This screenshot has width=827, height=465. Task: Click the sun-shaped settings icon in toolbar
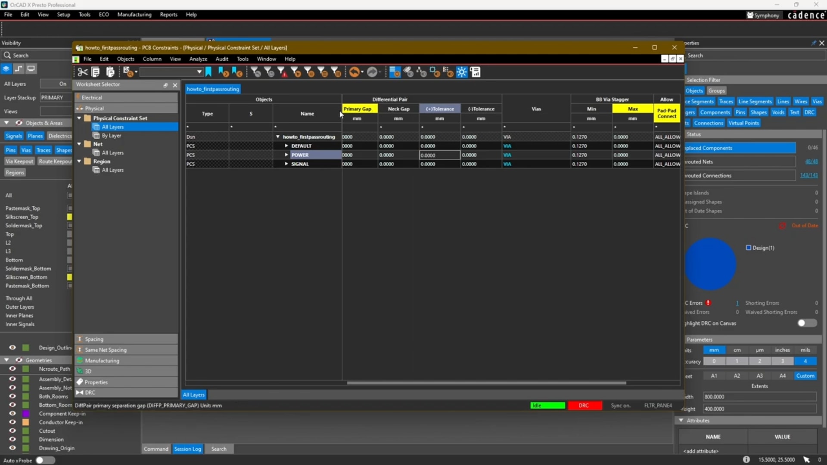coord(462,72)
